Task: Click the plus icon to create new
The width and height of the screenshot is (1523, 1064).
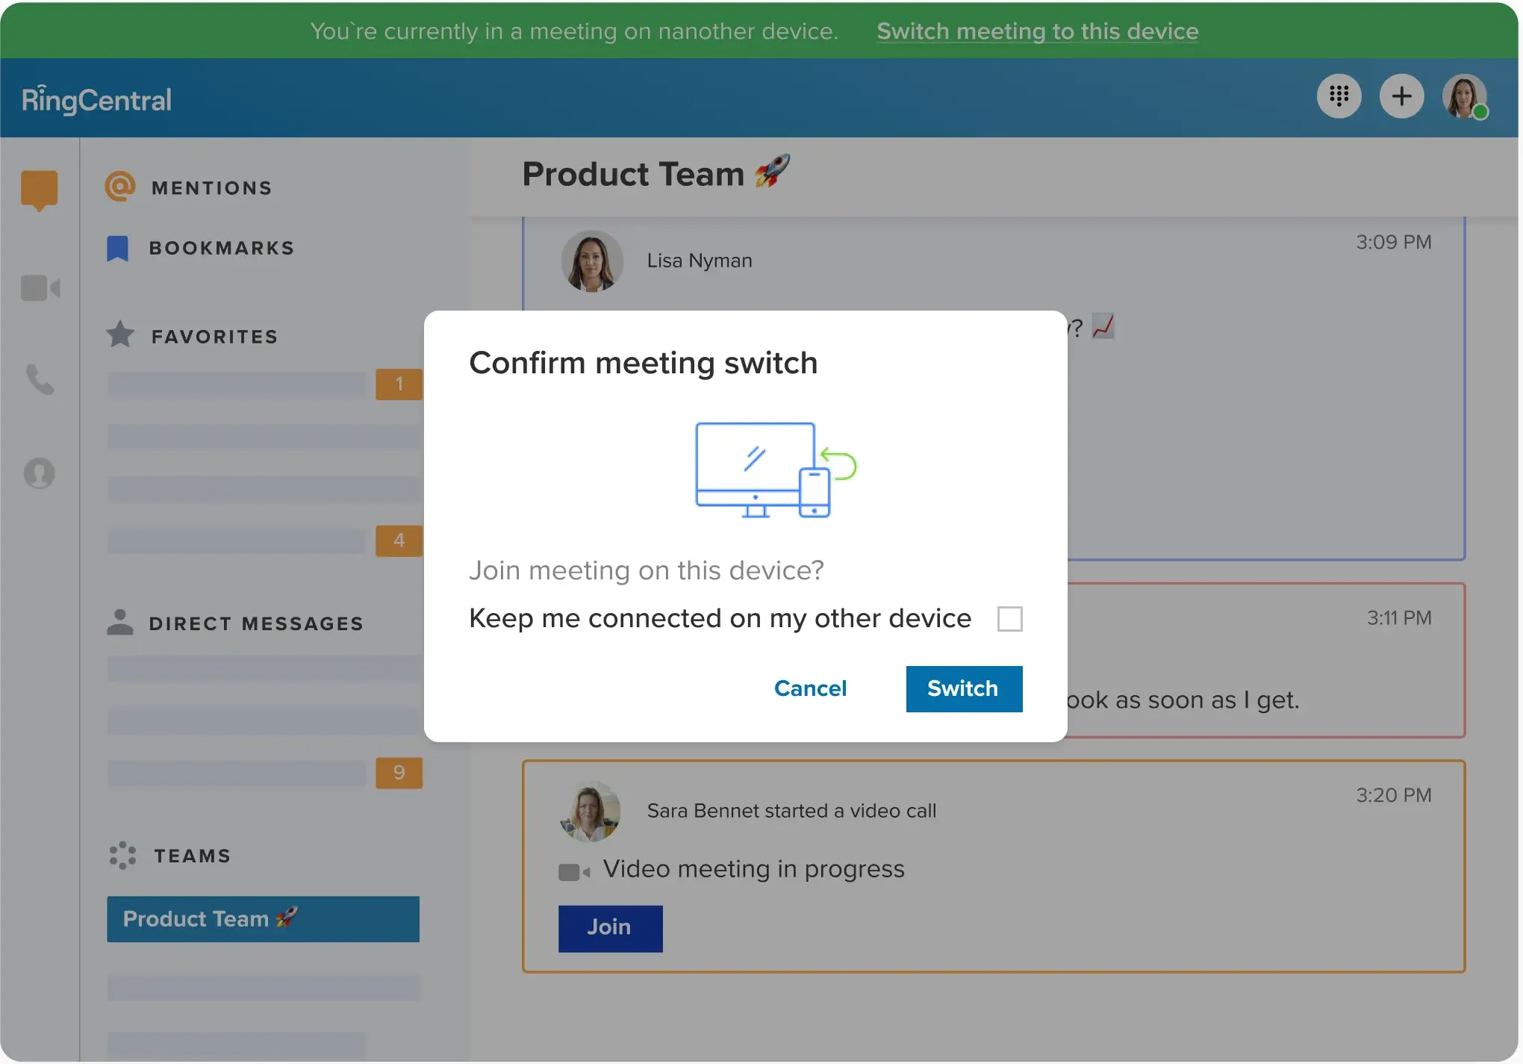Action: pyautogui.click(x=1401, y=96)
